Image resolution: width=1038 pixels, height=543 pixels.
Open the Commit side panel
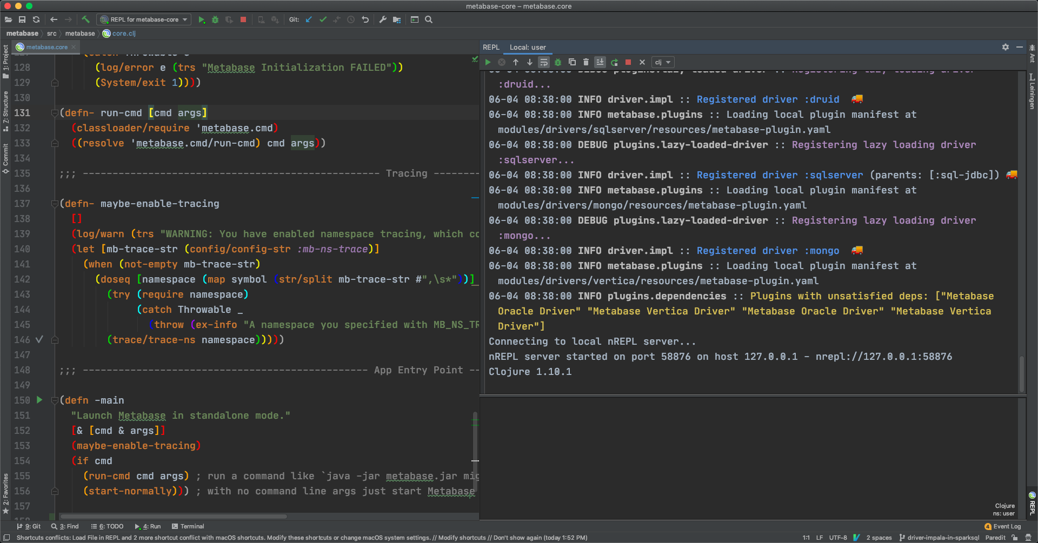point(5,158)
